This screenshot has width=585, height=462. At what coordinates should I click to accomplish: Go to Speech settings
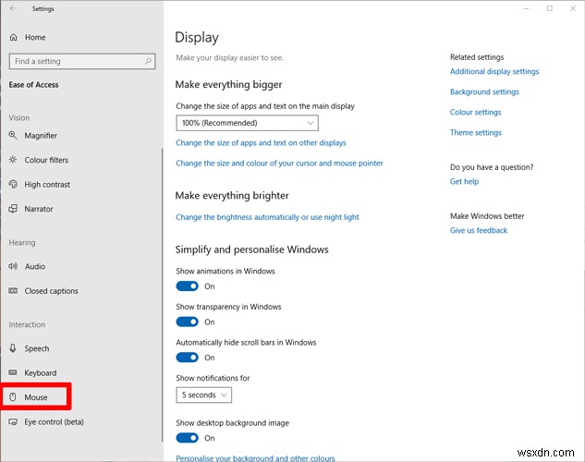click(x=37, y=348)
